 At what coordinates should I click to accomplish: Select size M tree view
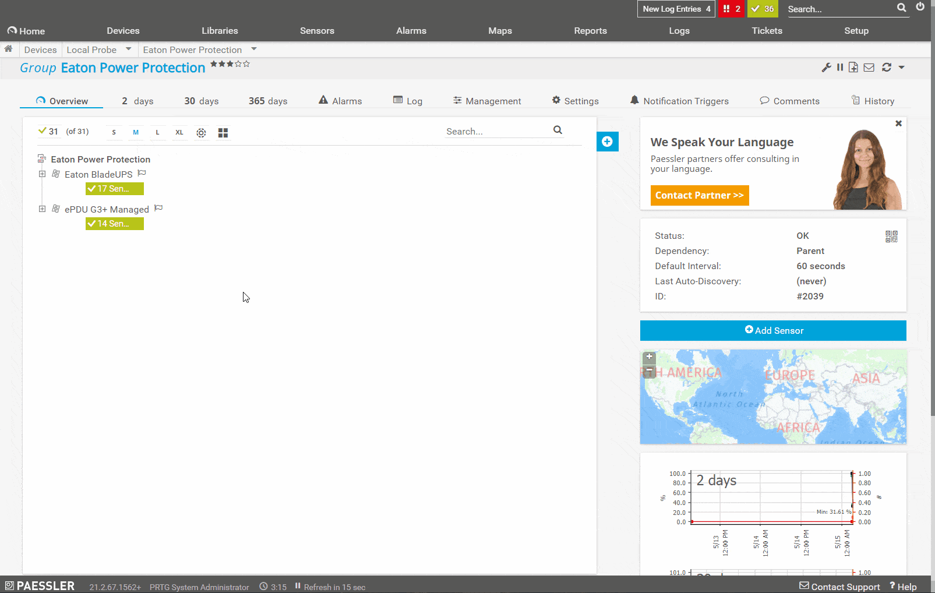pos(136,132)
